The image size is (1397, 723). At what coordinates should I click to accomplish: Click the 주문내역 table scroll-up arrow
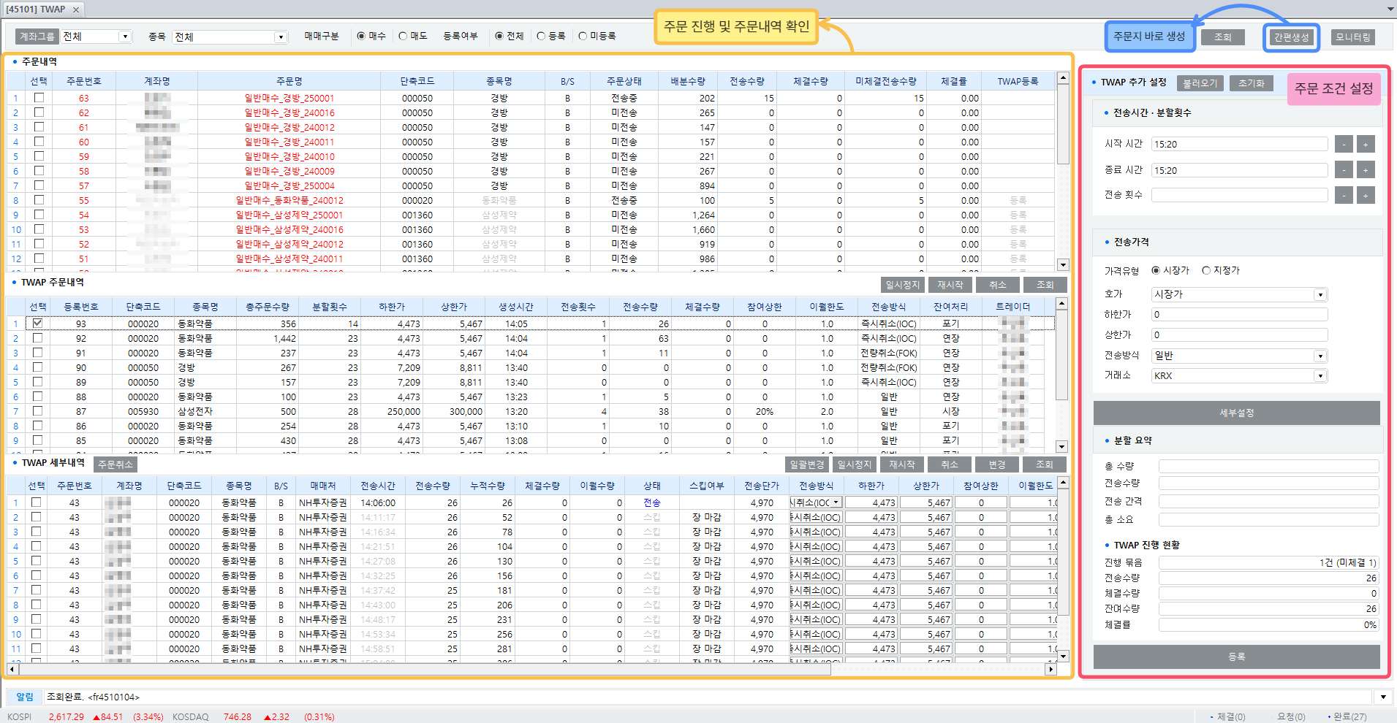(1063, 77)
